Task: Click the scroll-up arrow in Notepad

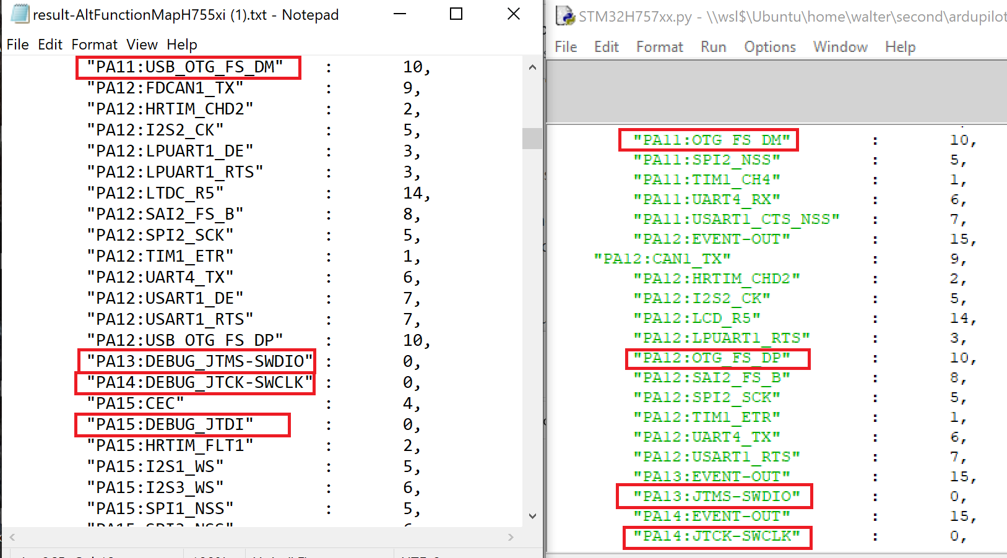Action: point(532,67)
